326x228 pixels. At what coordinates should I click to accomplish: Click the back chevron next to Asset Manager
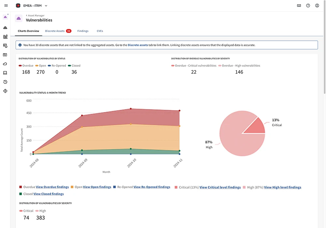tap(26, 15)
